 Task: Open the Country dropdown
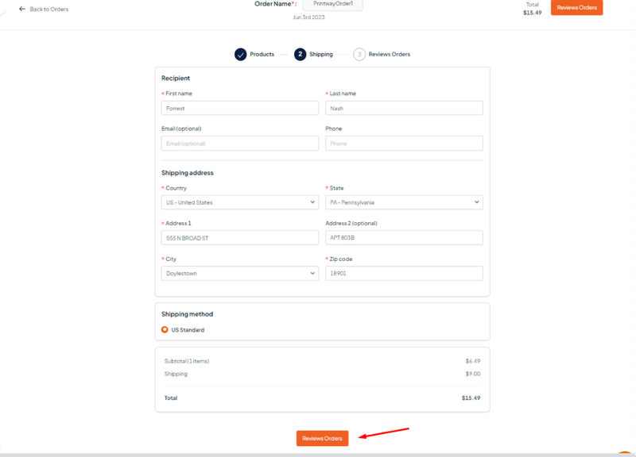click(x=240, y=202)
